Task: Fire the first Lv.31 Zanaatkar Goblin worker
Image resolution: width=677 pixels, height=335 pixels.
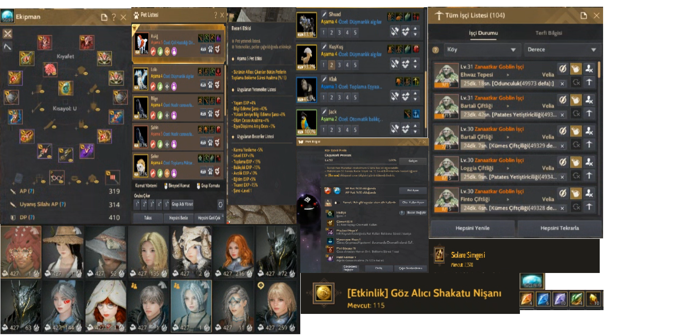Action: (x=589, y=69)
